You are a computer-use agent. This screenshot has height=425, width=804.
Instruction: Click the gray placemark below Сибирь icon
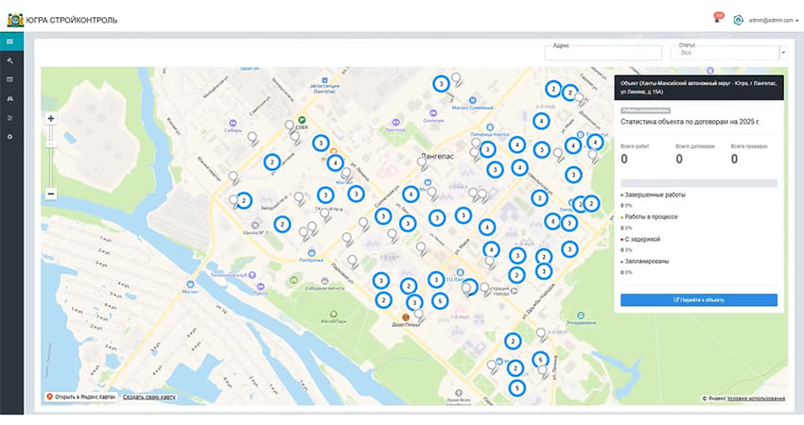[253, 138]
